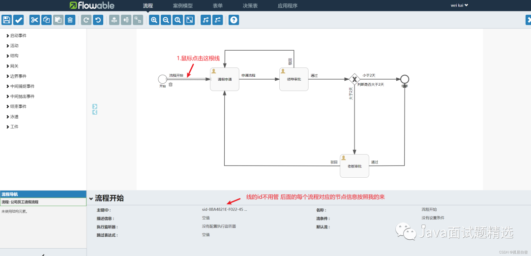Click the 没有设置条件 flow condition value
531x256 pixels.
tap(433, 218)
